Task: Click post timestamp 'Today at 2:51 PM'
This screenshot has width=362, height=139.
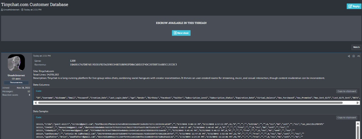Action: click(42, 56)
